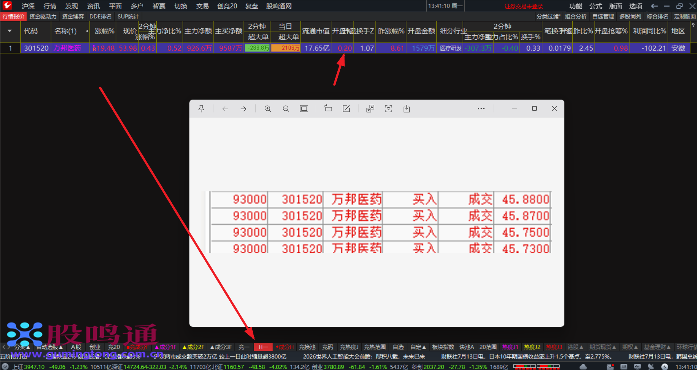697x370 pixels.
Task: Click the cloud icon in the bottom tray
Action: 583,367
